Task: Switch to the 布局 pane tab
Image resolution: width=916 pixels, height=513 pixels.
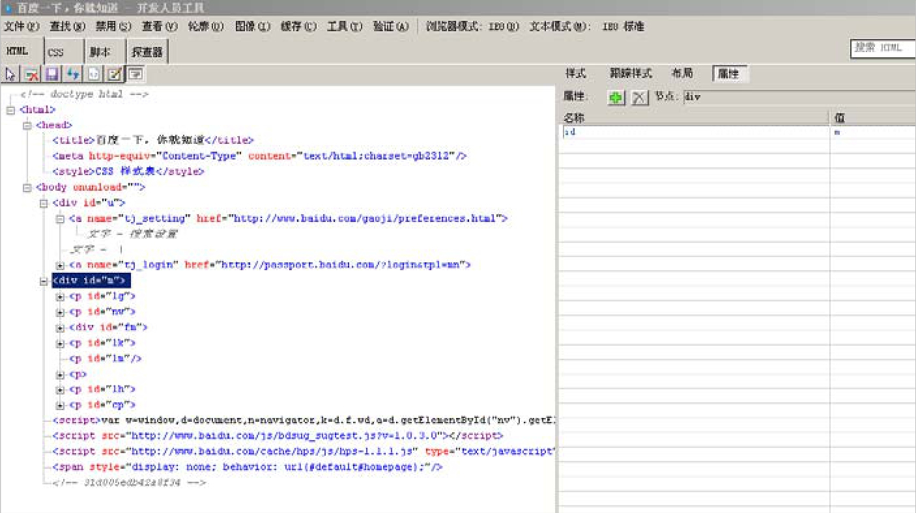Action: 682,74
